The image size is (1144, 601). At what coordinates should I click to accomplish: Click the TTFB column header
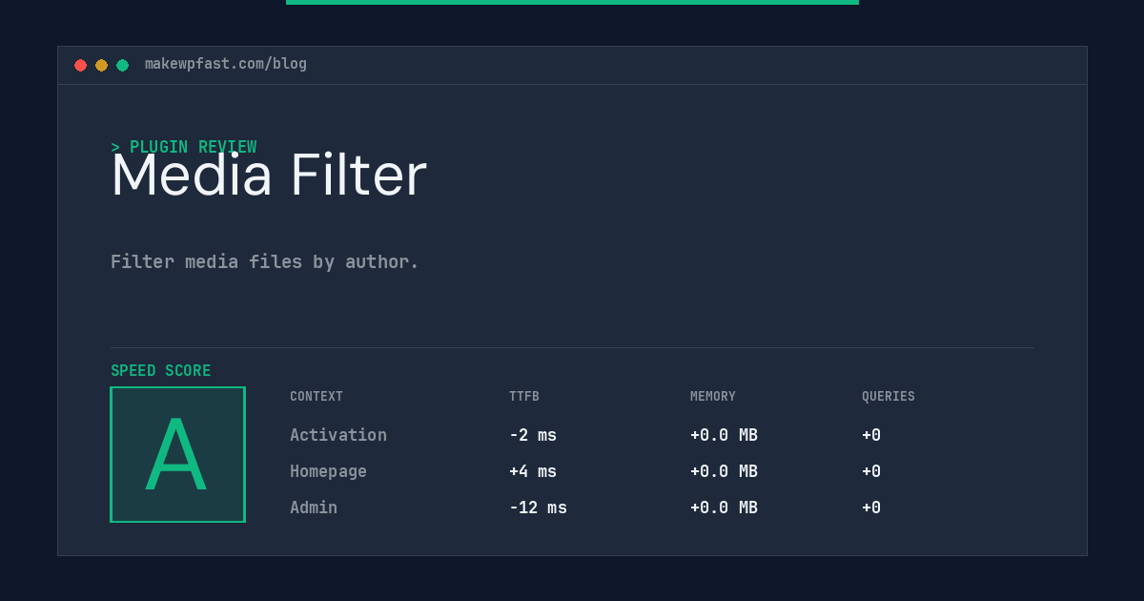tap(524, 397)
